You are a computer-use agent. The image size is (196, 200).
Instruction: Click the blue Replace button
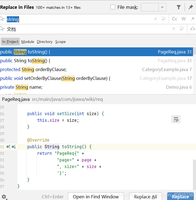click(180, 196)
